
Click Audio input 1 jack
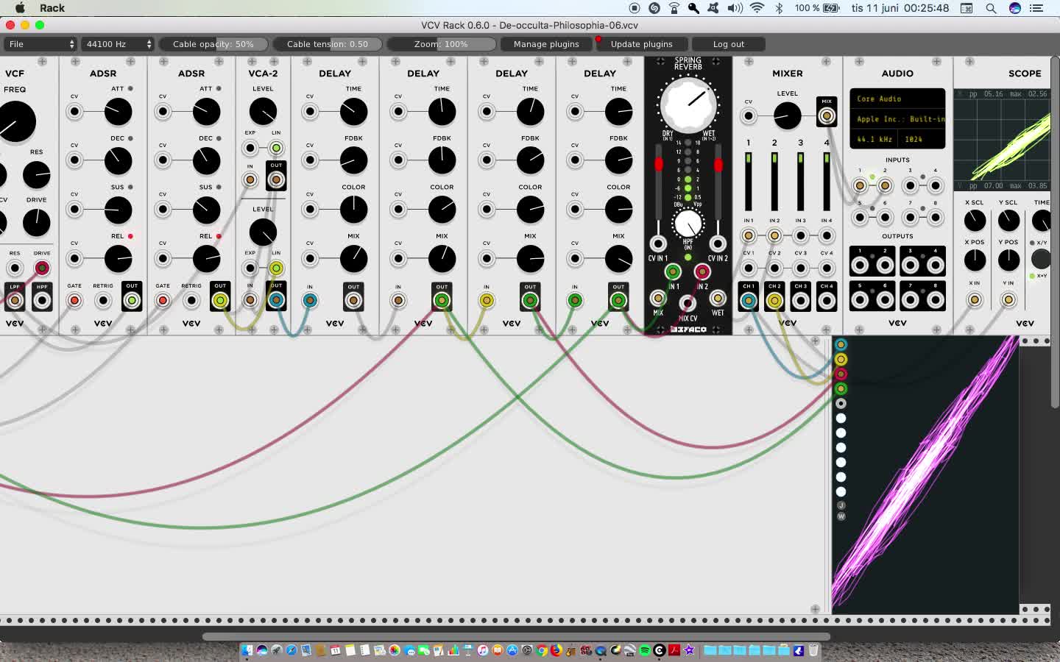[x=859, y=185]
